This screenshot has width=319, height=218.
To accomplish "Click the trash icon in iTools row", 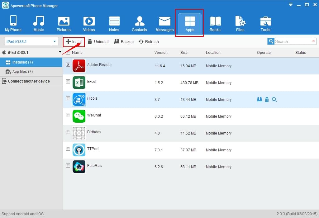I will (x=267, y=100).
